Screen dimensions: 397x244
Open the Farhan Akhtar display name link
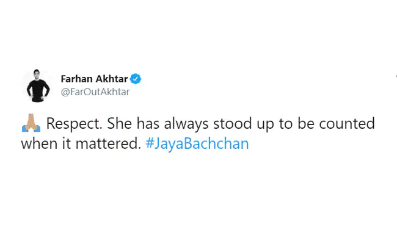[93, 79]
